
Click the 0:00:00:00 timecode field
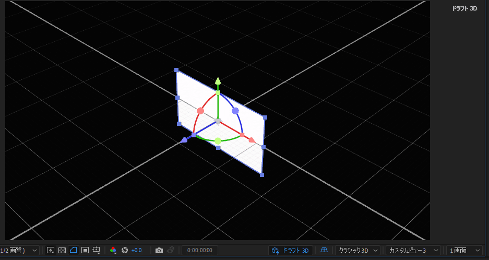coord(200,250)
